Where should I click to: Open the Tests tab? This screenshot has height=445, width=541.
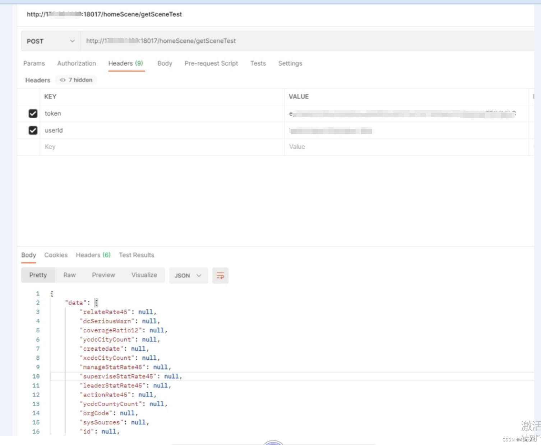click(x=258, y=63)
